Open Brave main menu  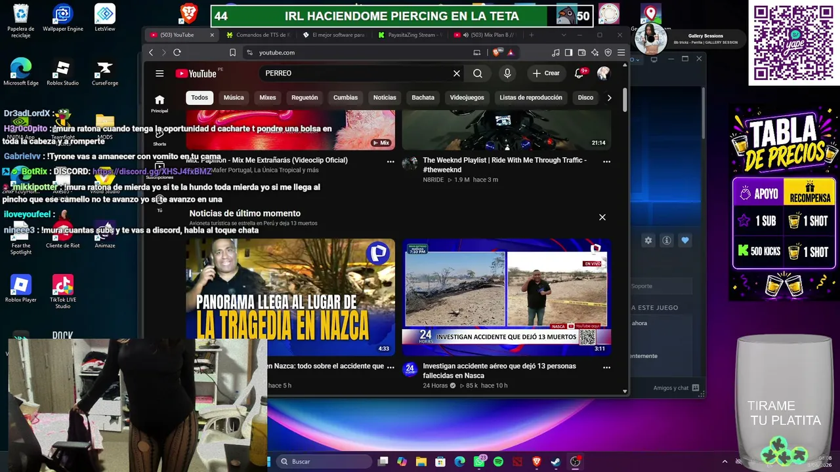point(621,52)
